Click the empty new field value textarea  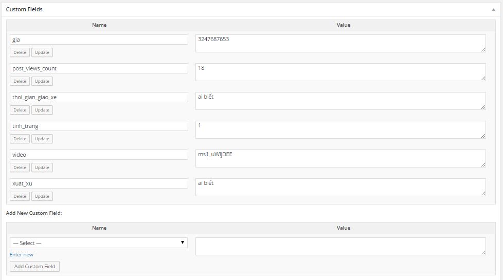click(340, 246)
